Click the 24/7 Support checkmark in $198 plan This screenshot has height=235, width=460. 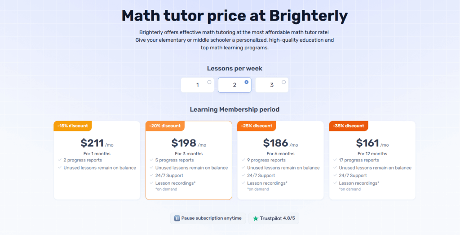pyautogui.click(x=152, y=175)
